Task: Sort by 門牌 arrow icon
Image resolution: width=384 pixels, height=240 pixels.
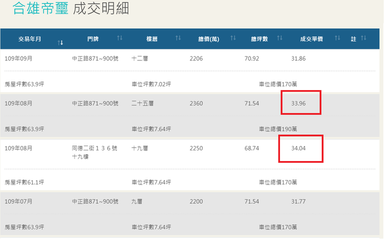Action: (119, 38)
